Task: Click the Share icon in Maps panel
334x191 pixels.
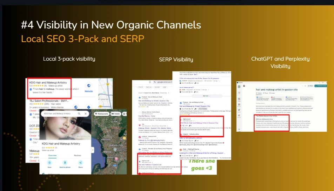Action: point(81,163)
